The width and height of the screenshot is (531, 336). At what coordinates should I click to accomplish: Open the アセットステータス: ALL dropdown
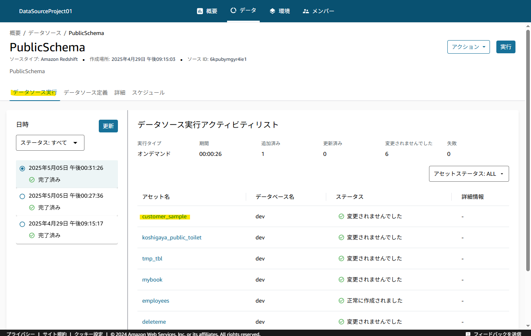pyautogui.click(x=469, y=174)
